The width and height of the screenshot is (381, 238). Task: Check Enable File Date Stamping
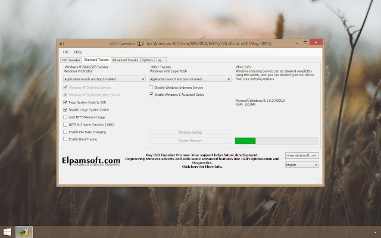click(65, 132)
